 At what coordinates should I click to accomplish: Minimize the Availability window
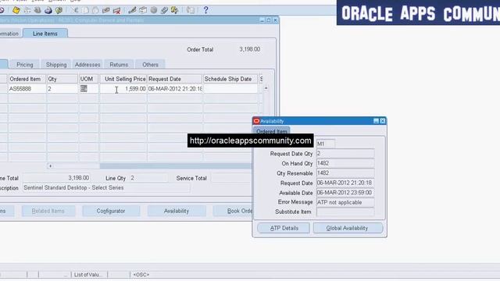pos(376,121)
